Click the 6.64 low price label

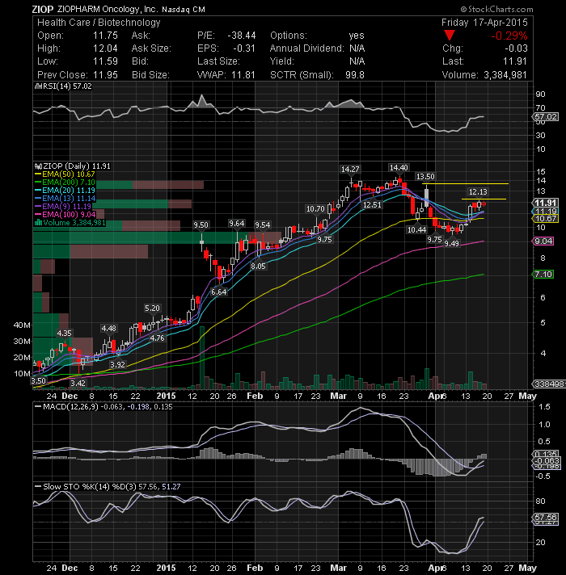219,292
